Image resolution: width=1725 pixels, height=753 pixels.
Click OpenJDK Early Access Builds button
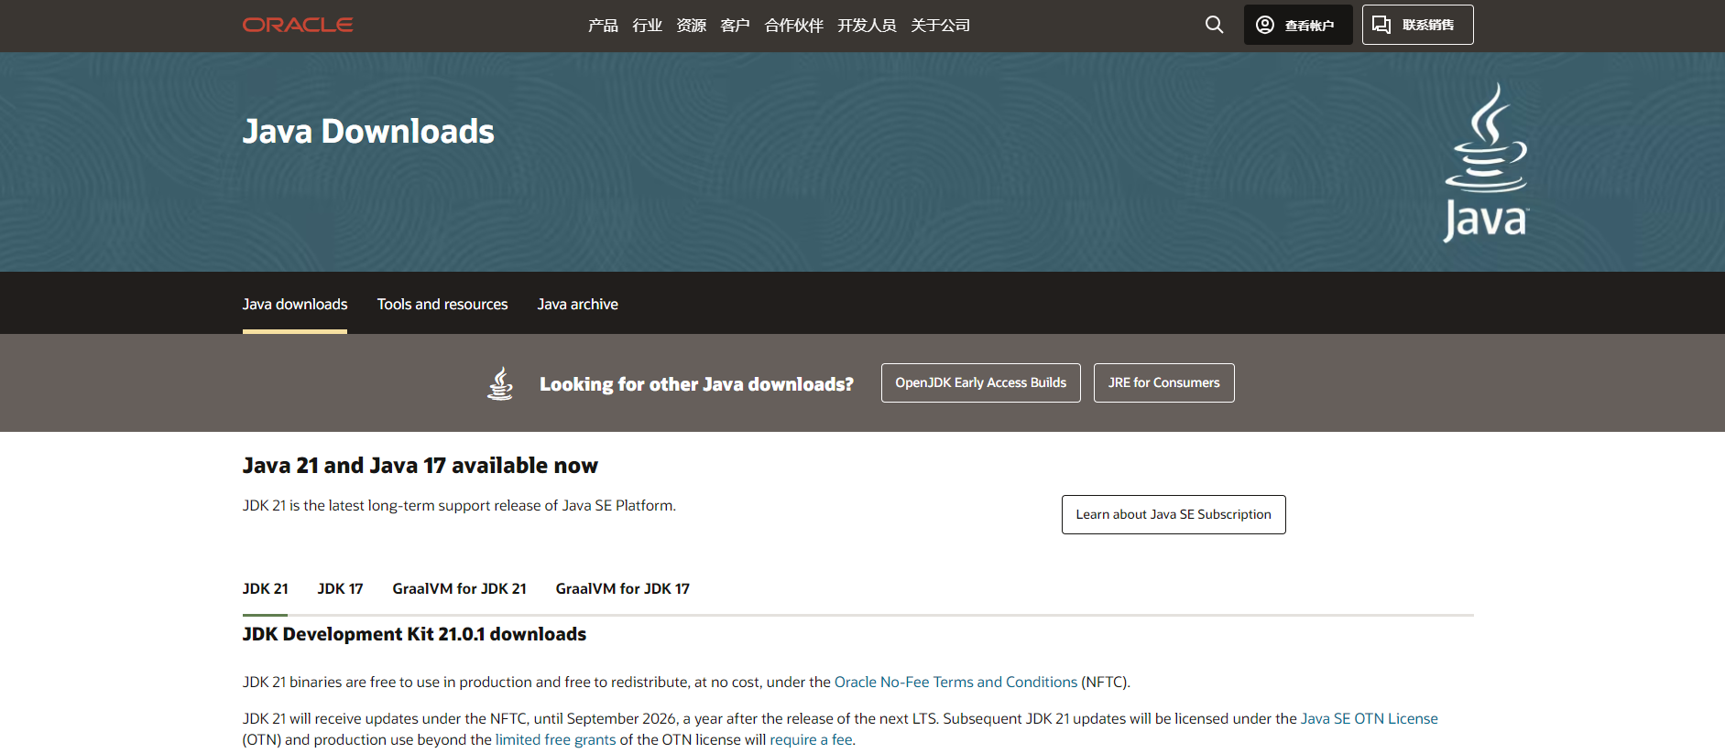[981, 382]
